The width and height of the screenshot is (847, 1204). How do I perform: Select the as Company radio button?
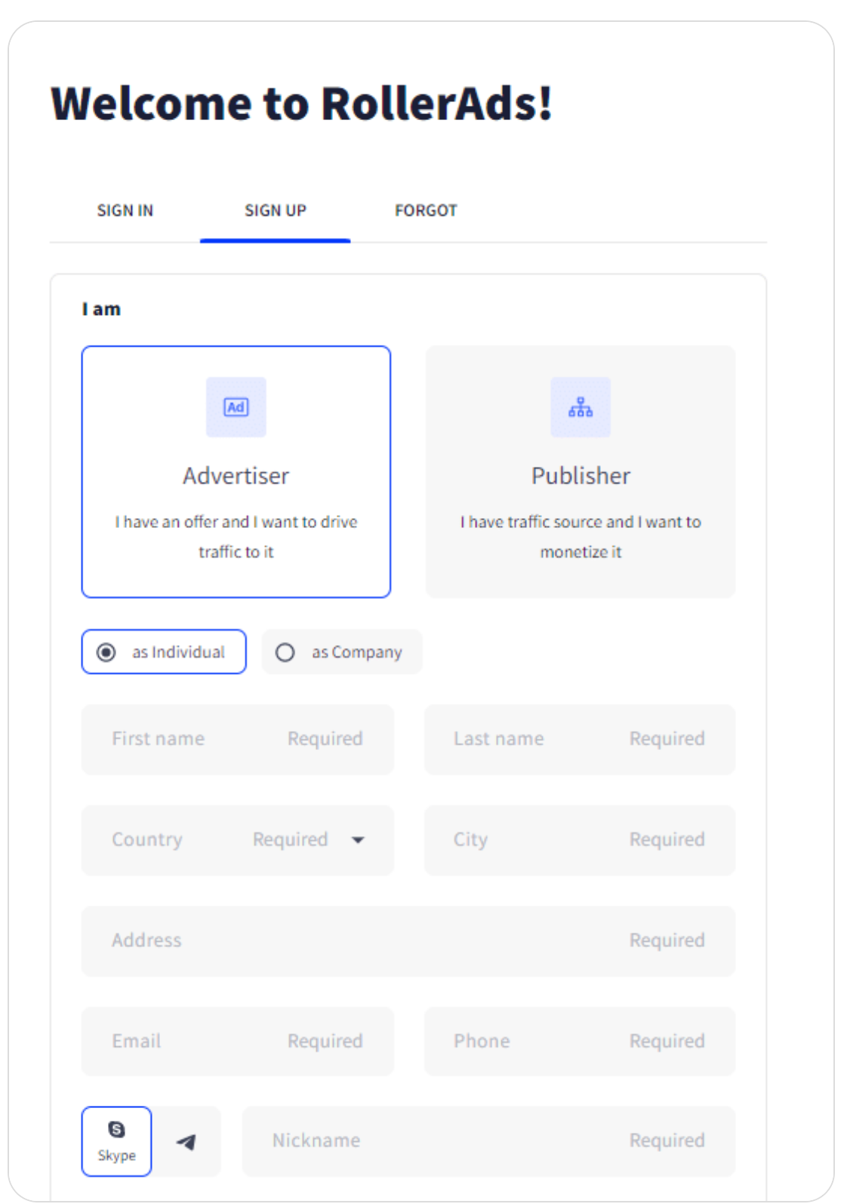pos(342,652)
